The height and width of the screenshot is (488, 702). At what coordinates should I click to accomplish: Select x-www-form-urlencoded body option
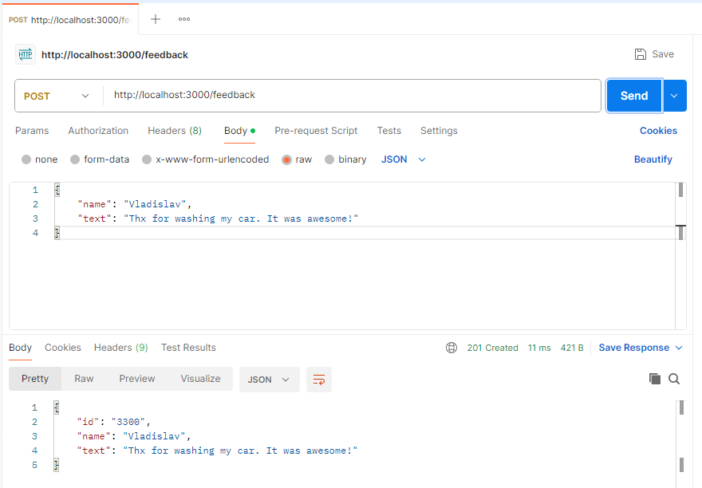[147, 159]
